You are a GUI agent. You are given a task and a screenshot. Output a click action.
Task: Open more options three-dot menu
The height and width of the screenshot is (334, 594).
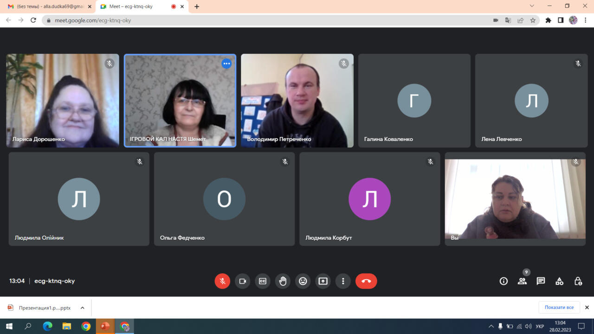343,281
